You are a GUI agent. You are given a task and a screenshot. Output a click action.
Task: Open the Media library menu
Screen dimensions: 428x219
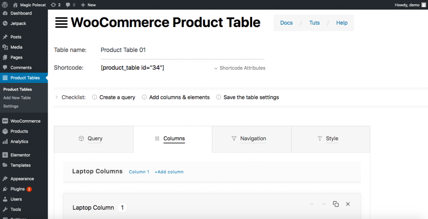[x=16, y=47]
